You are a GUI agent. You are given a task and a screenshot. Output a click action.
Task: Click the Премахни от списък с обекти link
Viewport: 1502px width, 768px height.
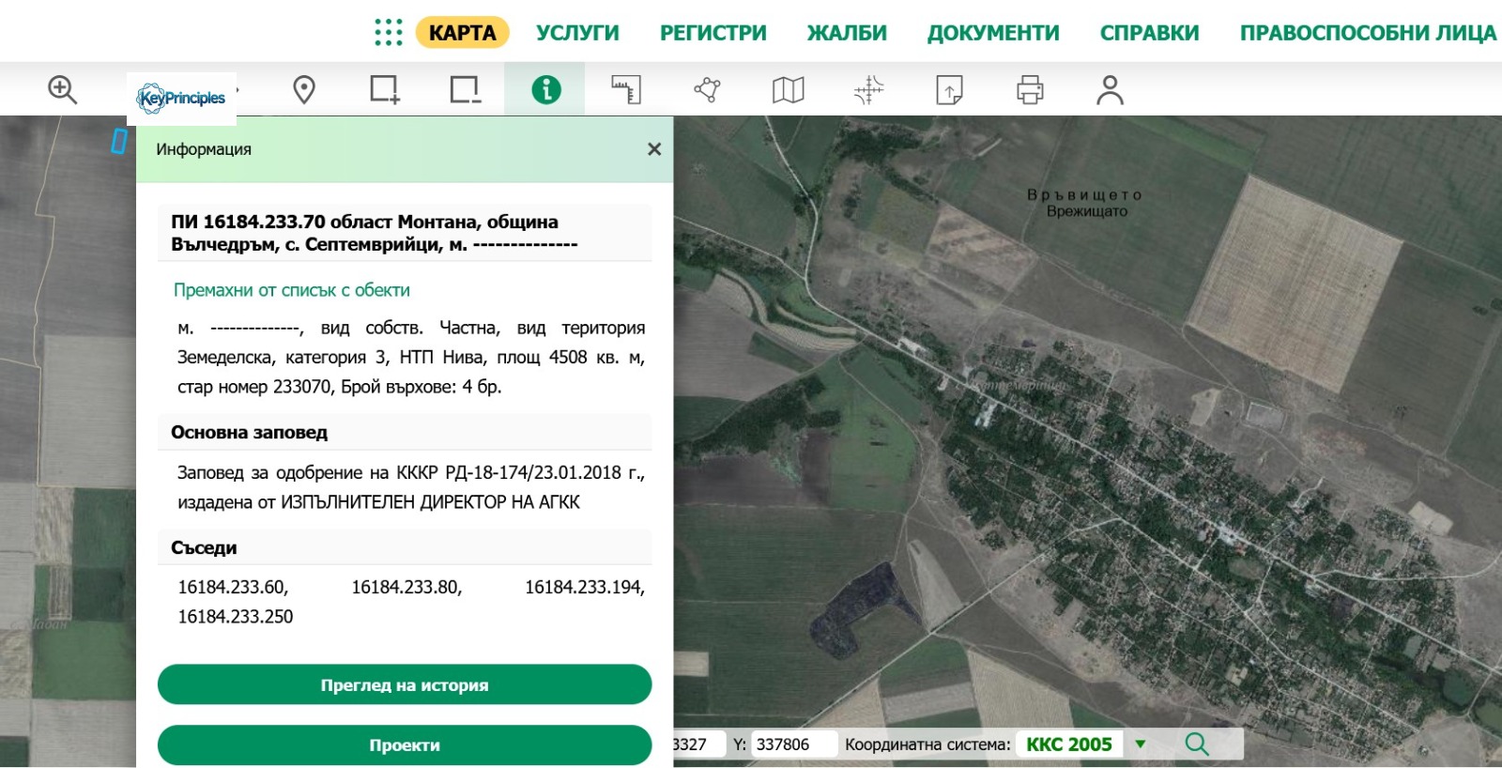[x=292, y=290]
